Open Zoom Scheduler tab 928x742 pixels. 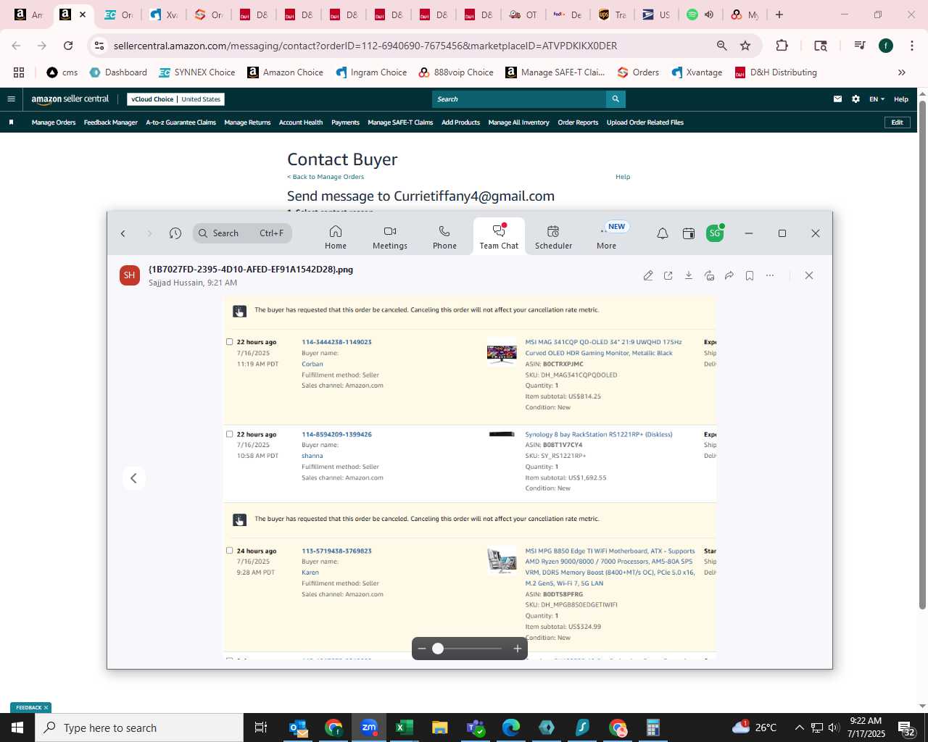[x=553, y=237]
